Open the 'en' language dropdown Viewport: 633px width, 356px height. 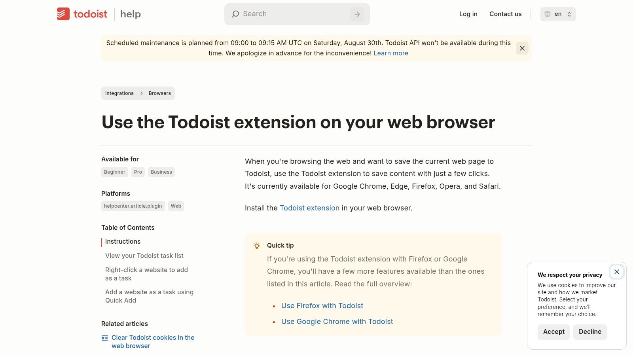point(558,14)
